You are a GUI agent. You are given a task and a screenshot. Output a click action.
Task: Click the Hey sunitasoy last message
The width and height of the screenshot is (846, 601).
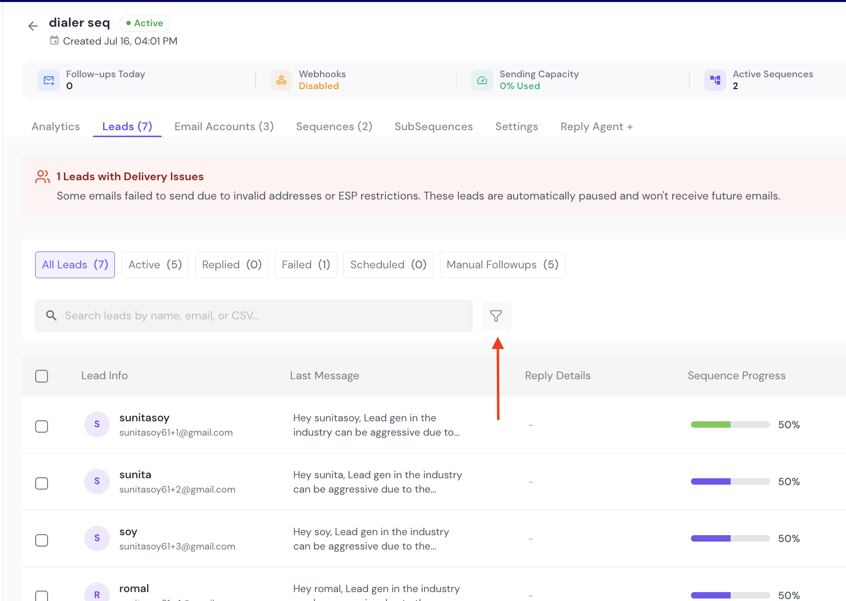click(x=376, y=425)
